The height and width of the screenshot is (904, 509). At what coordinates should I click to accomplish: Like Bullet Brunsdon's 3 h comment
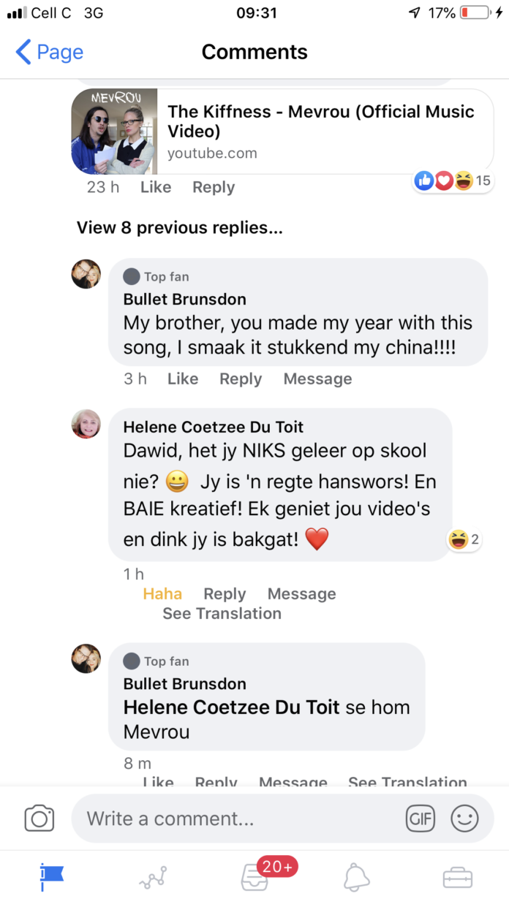tap(183, 379)
